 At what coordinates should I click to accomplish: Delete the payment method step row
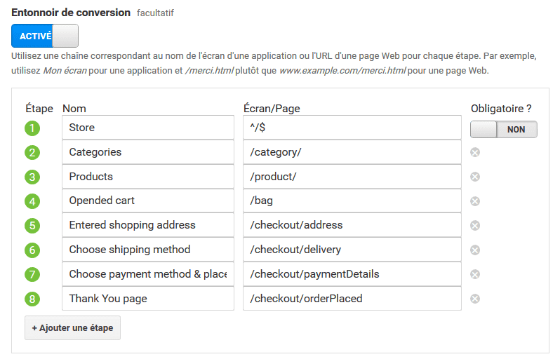coord(475,274)
